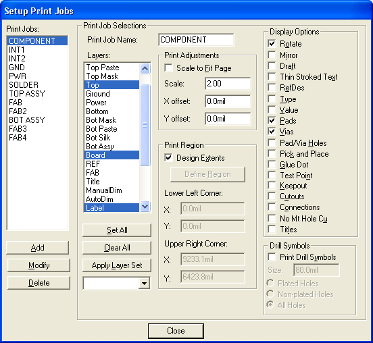Click the Print Job Name text field
Image resolution: width=373 pixels, height=343 pixels.
tap(196, 40)
